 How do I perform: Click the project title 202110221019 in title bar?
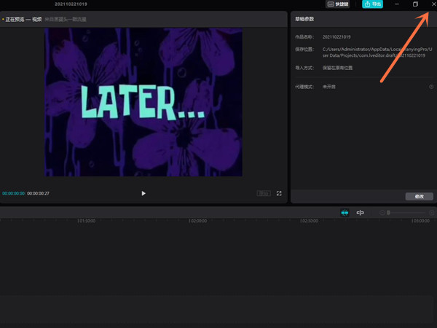(71, 4)
